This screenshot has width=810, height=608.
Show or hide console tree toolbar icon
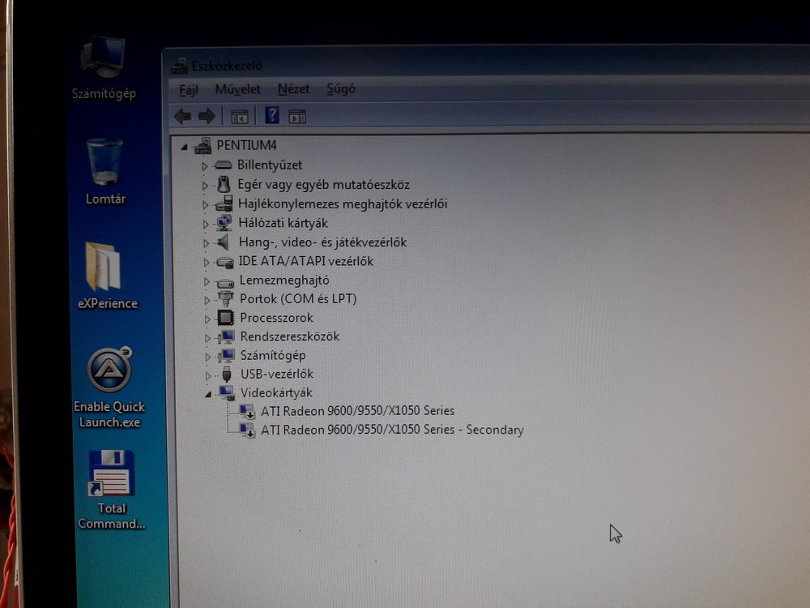[239, 117]
